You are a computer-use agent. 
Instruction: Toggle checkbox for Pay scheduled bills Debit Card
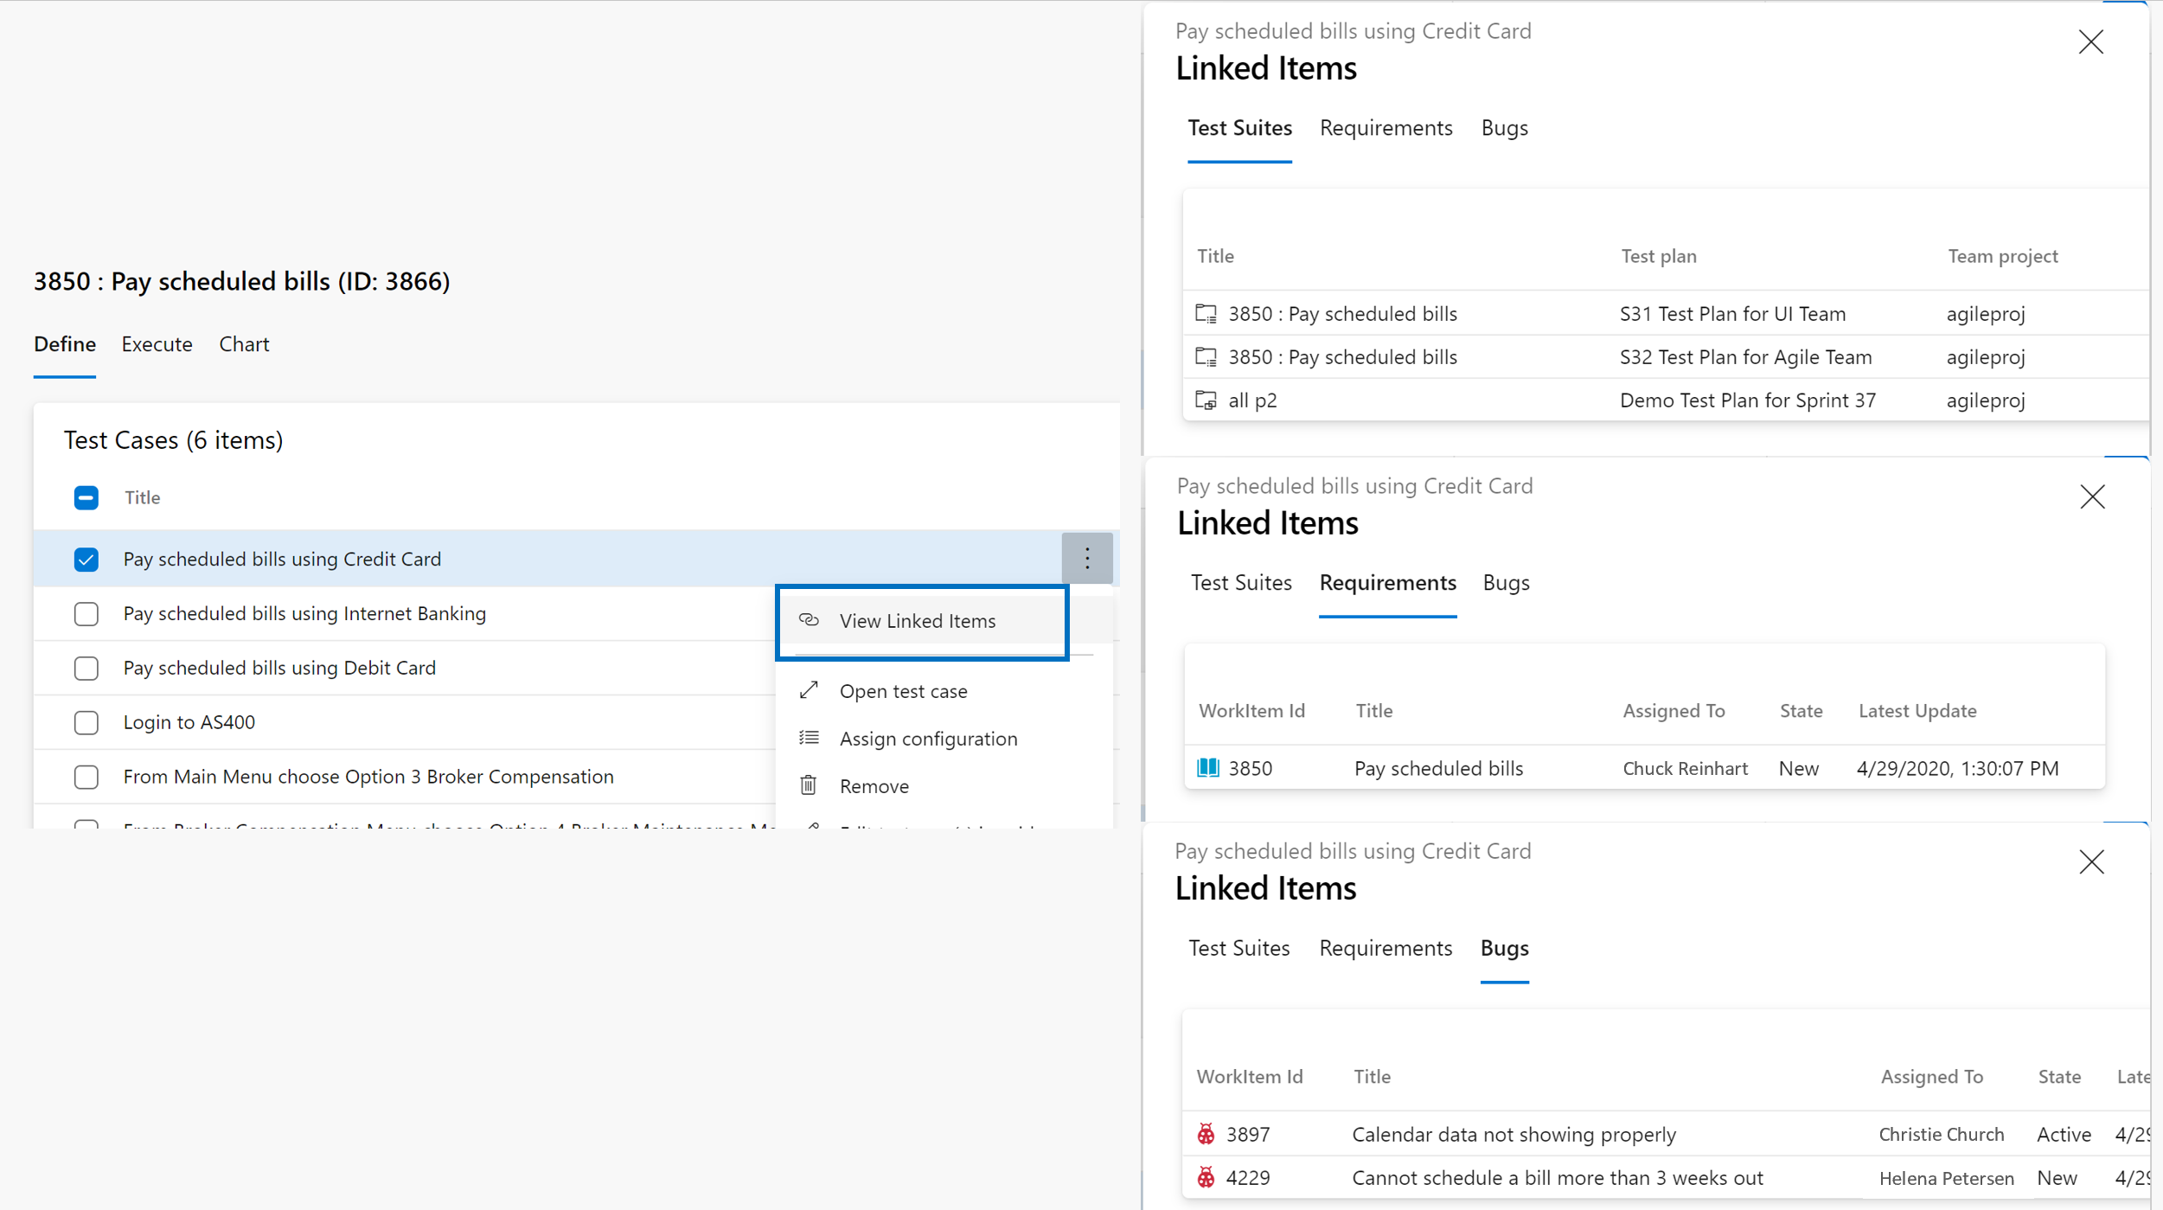85,668
